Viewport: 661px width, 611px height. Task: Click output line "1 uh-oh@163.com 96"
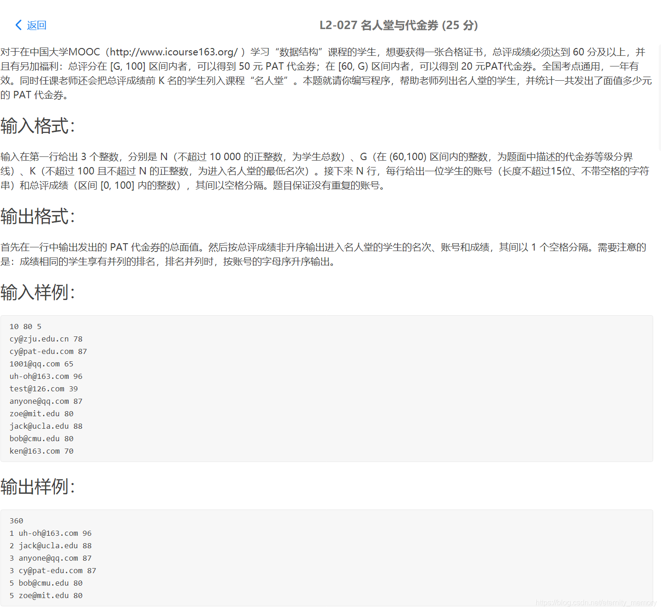click(x=51, y=533)
